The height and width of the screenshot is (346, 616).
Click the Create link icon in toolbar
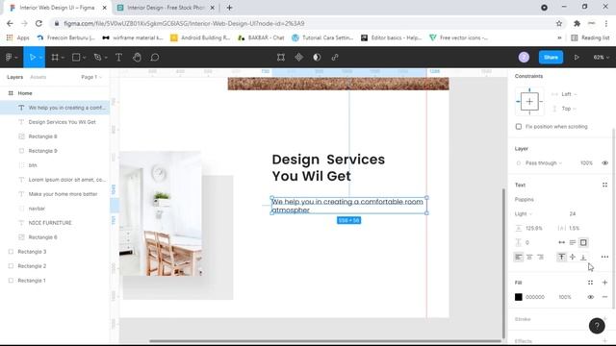335,58
